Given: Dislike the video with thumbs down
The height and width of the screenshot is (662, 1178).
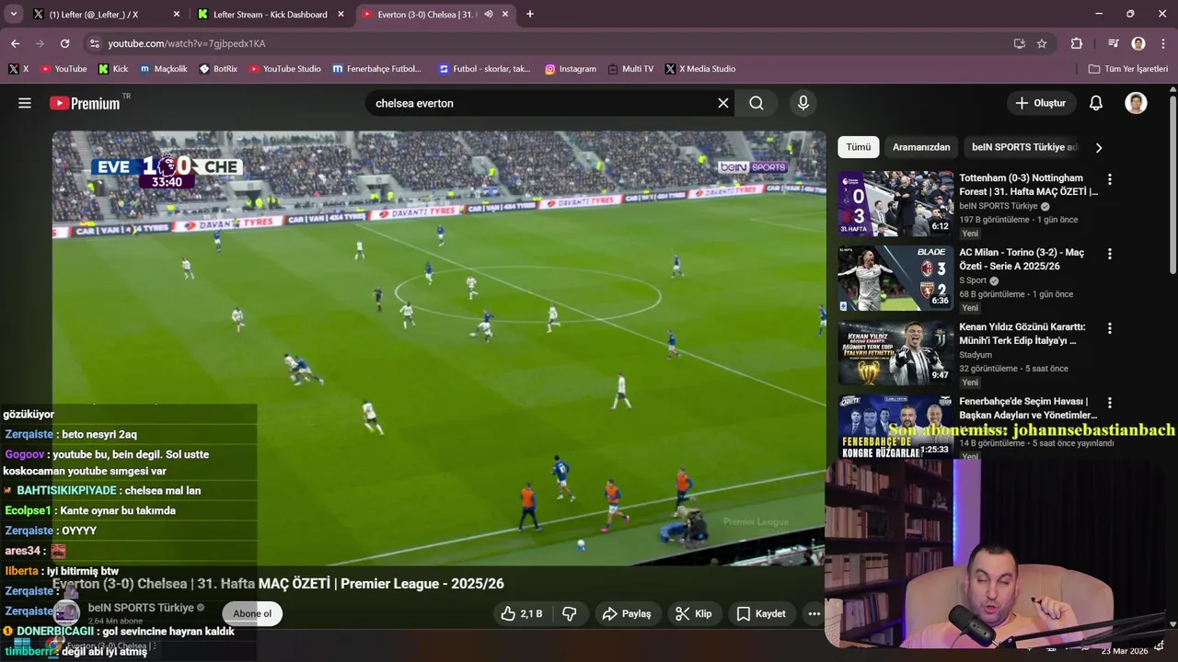Looking at the screenshot, I should 570,613.
